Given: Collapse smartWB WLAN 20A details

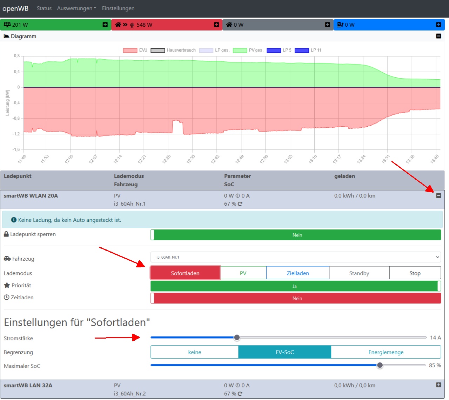Looking at the screenshot, I should pos(438,196).
